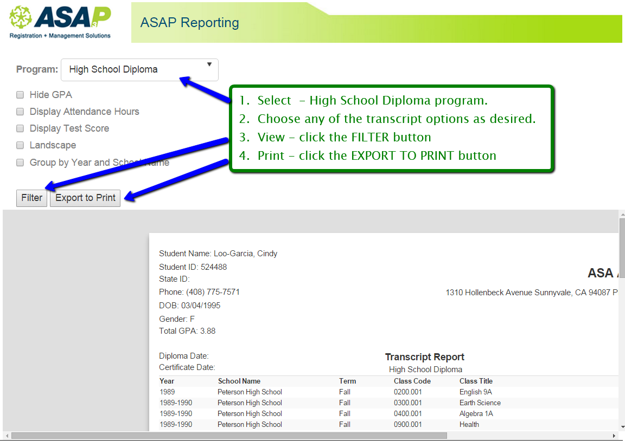Viewport: 625px width, 441px height.
Task: Click the horizontal scrollbar thumb below the report
Action: 228,436
